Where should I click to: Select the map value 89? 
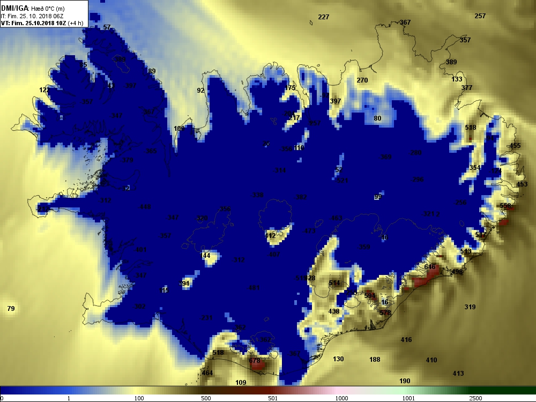(152, 71)
